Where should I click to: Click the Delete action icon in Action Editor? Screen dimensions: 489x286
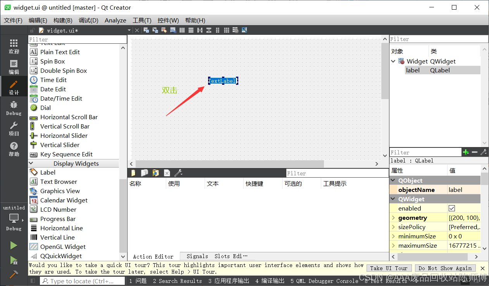tap(167, 173)
